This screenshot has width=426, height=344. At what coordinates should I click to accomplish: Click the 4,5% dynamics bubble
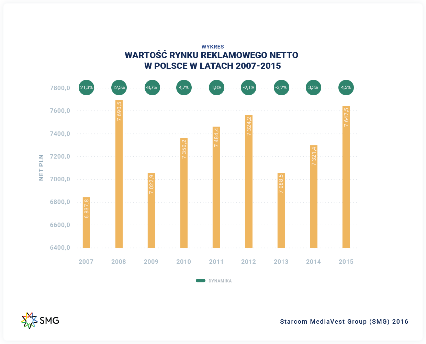click(x=346, y=87)
